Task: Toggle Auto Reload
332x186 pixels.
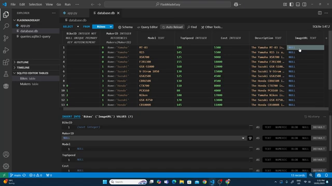Action: 172,27
